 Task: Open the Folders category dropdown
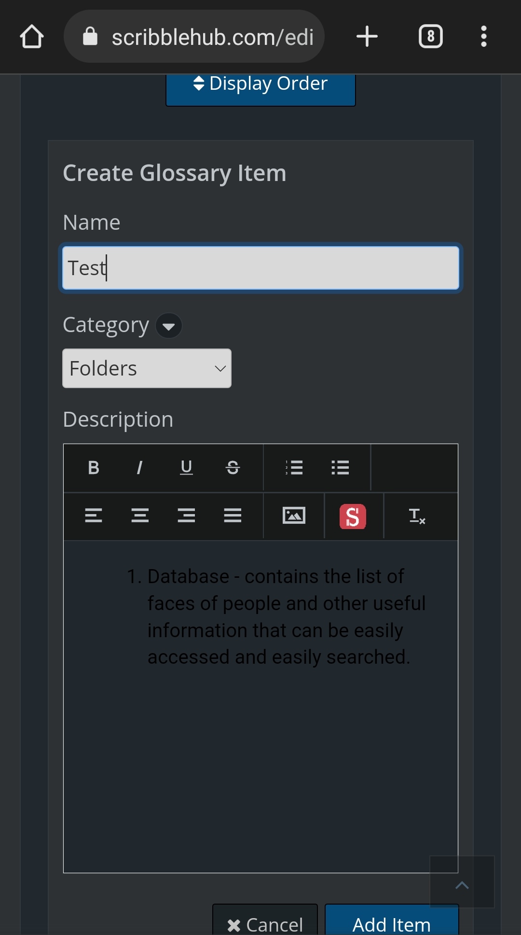click(147, 368)
